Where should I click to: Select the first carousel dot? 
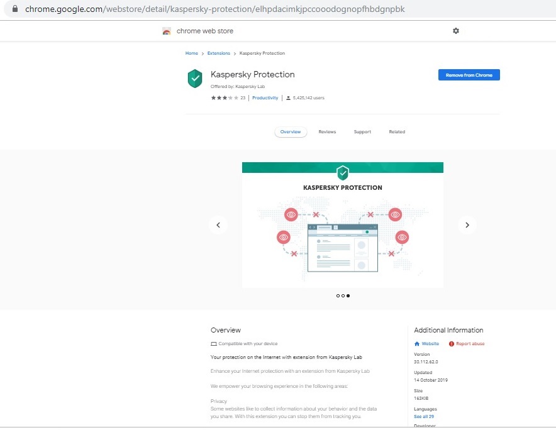click(x=338, y=295)
